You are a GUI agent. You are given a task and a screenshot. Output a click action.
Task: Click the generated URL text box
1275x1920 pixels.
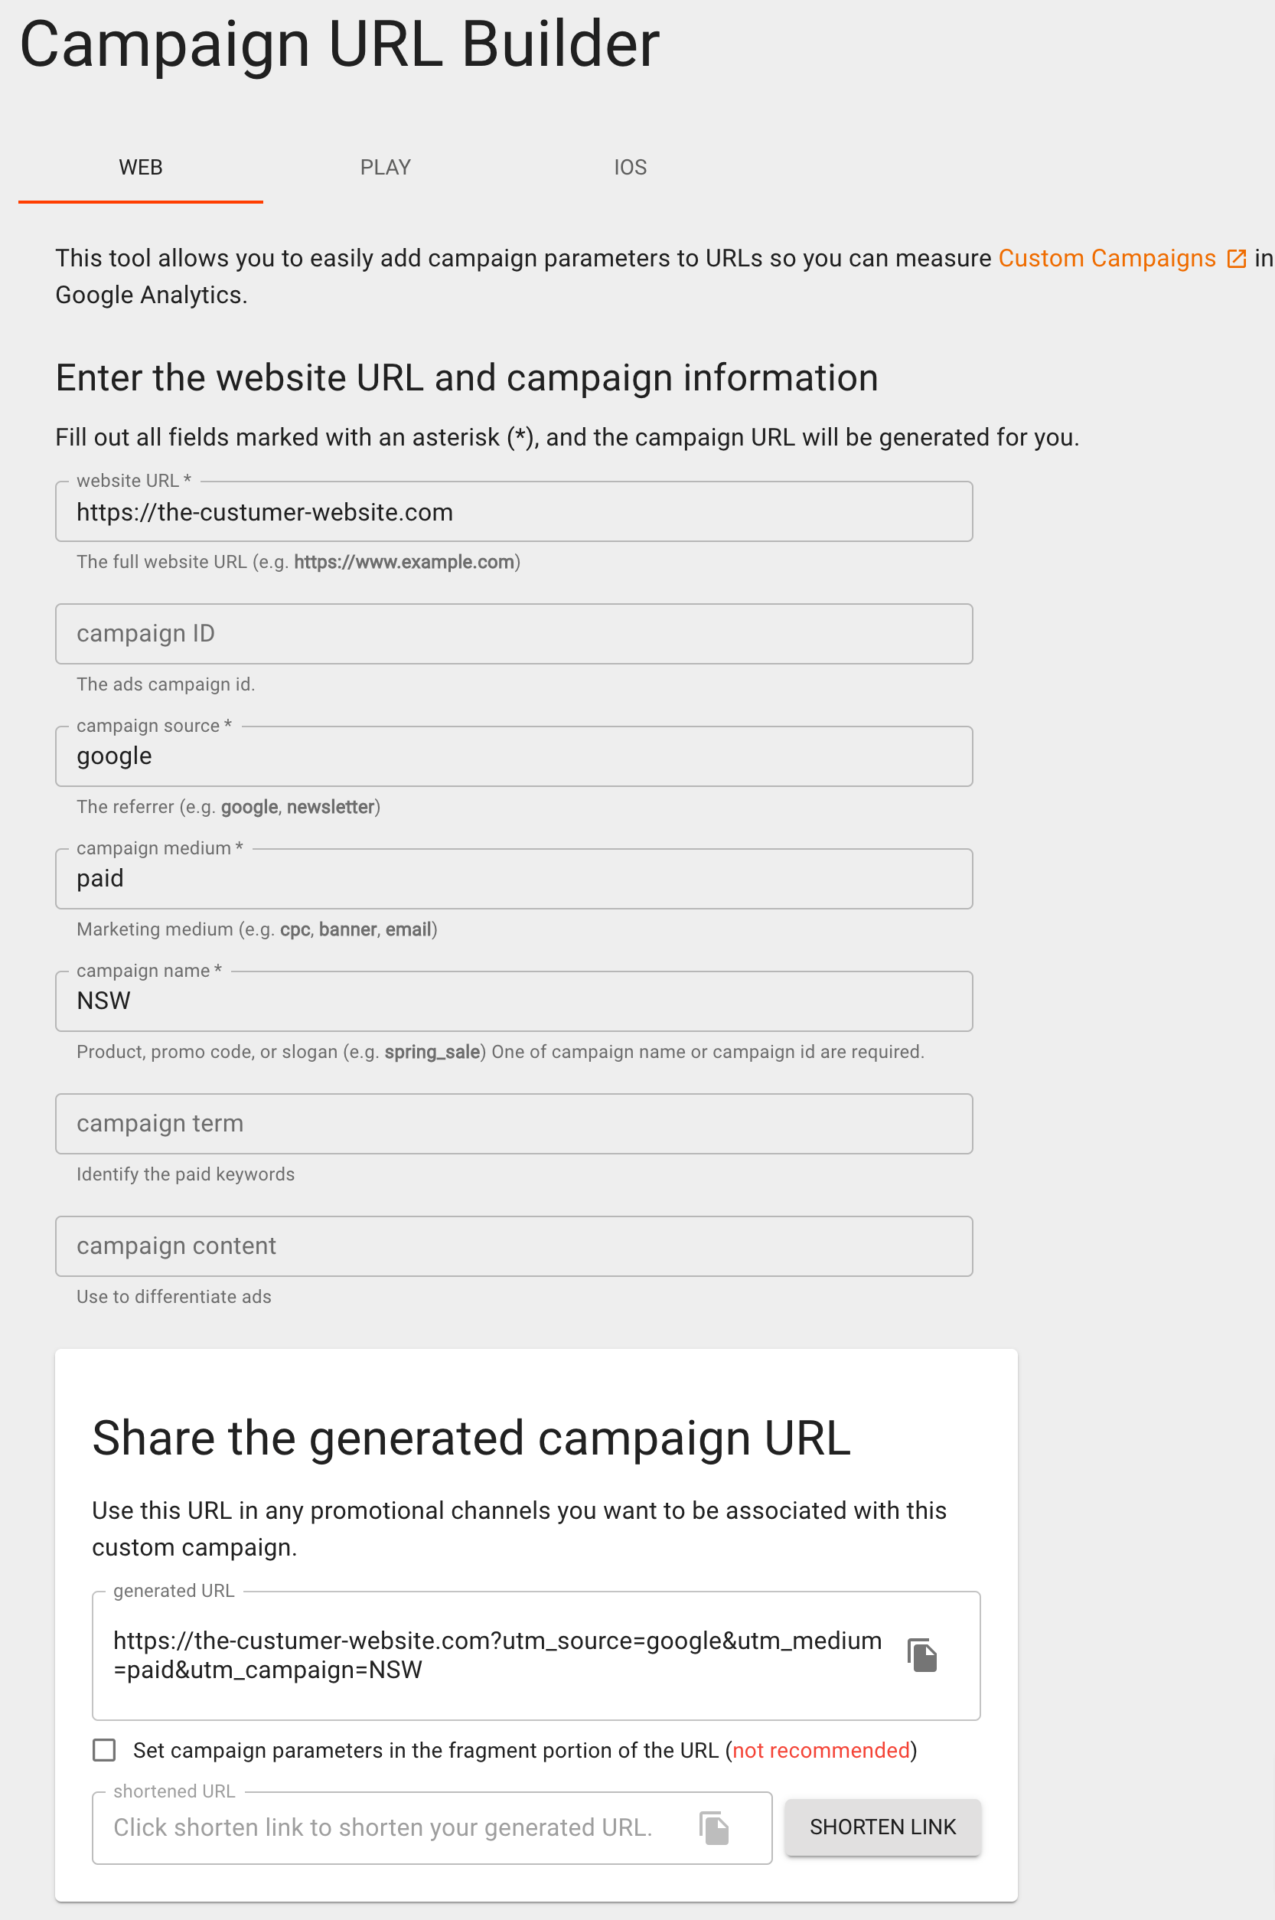pyautogui.click(x=496, y=1655)
